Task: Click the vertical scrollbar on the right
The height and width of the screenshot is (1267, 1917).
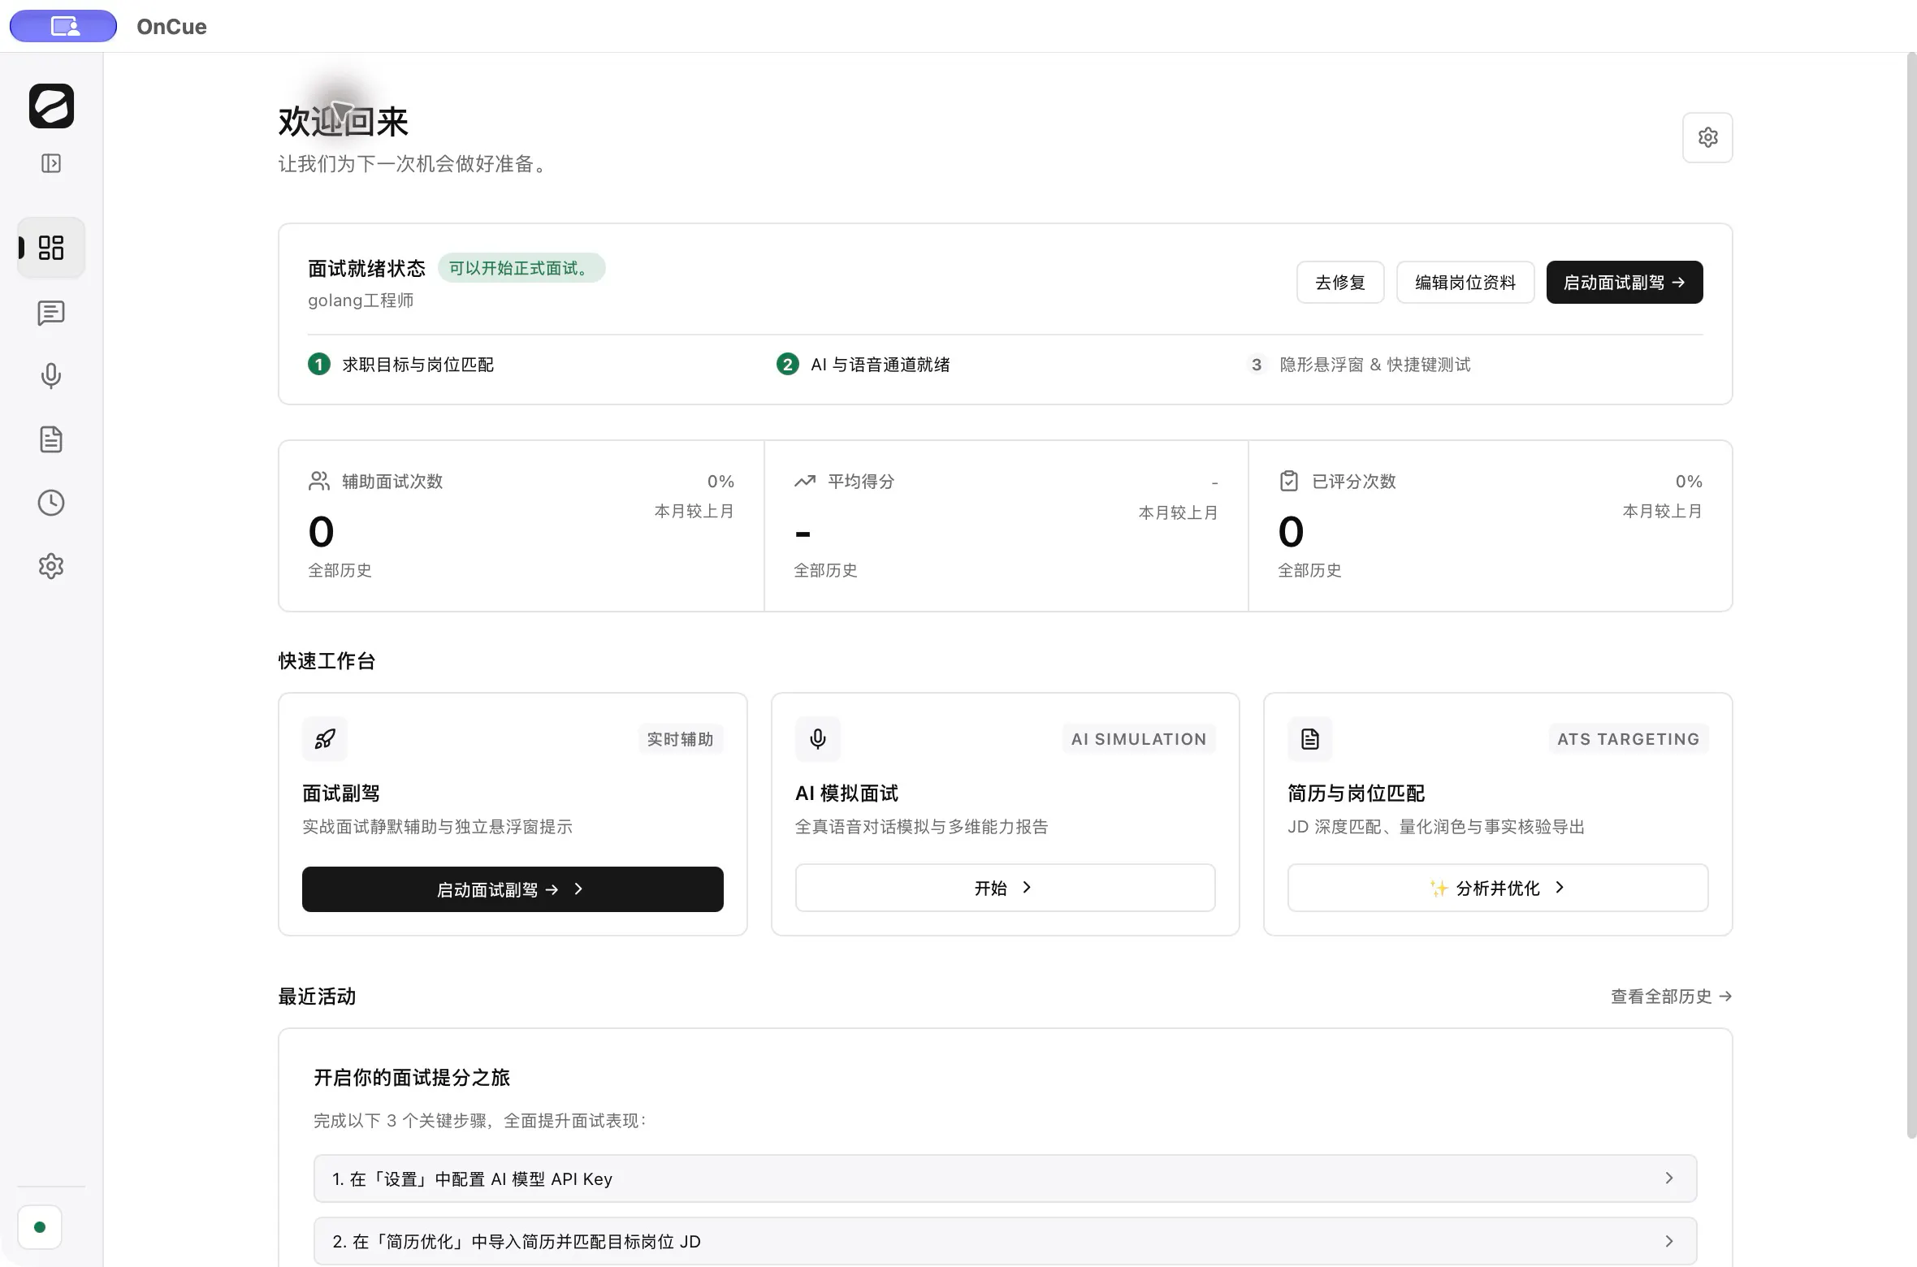Action: [1911, 595]
